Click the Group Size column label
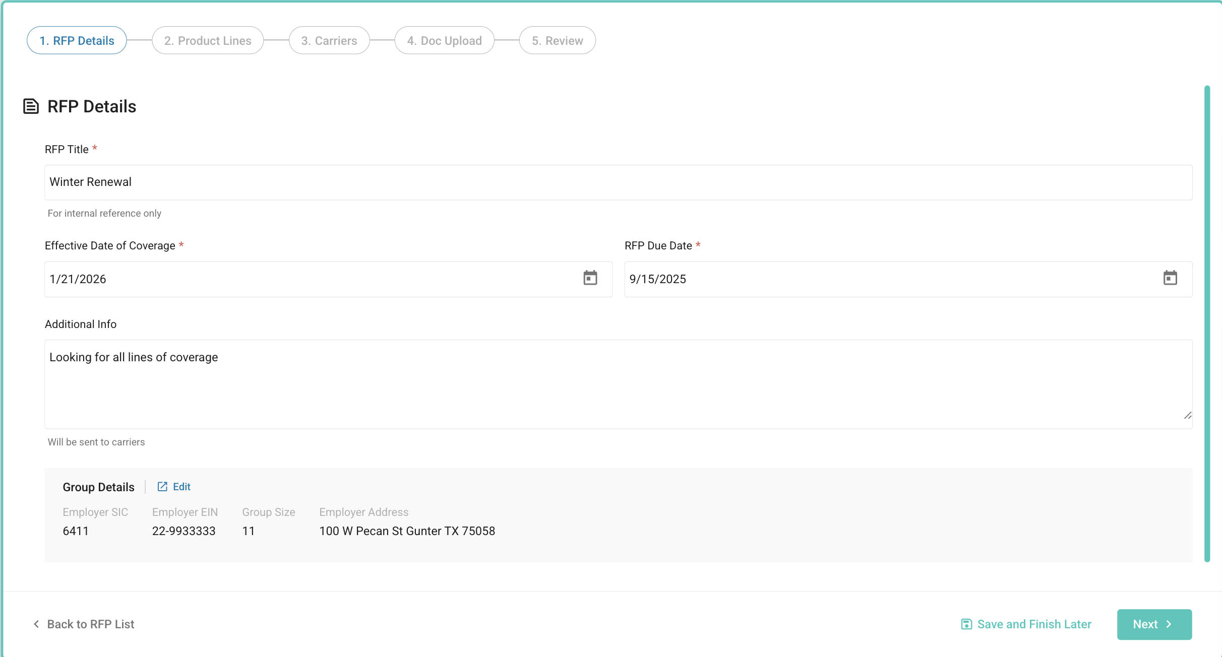1222x657 pixels. 269,512
